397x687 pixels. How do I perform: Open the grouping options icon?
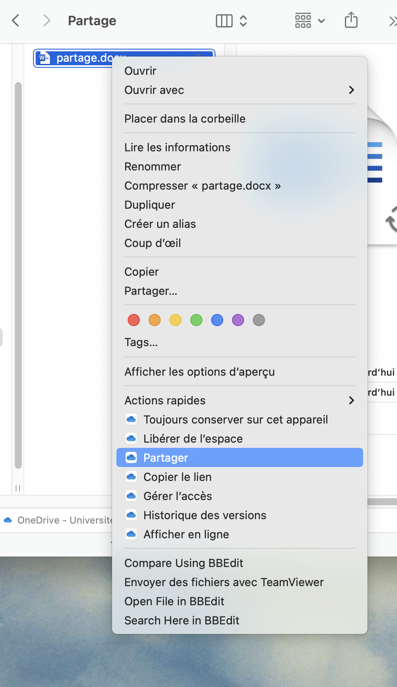click(309, 20)
